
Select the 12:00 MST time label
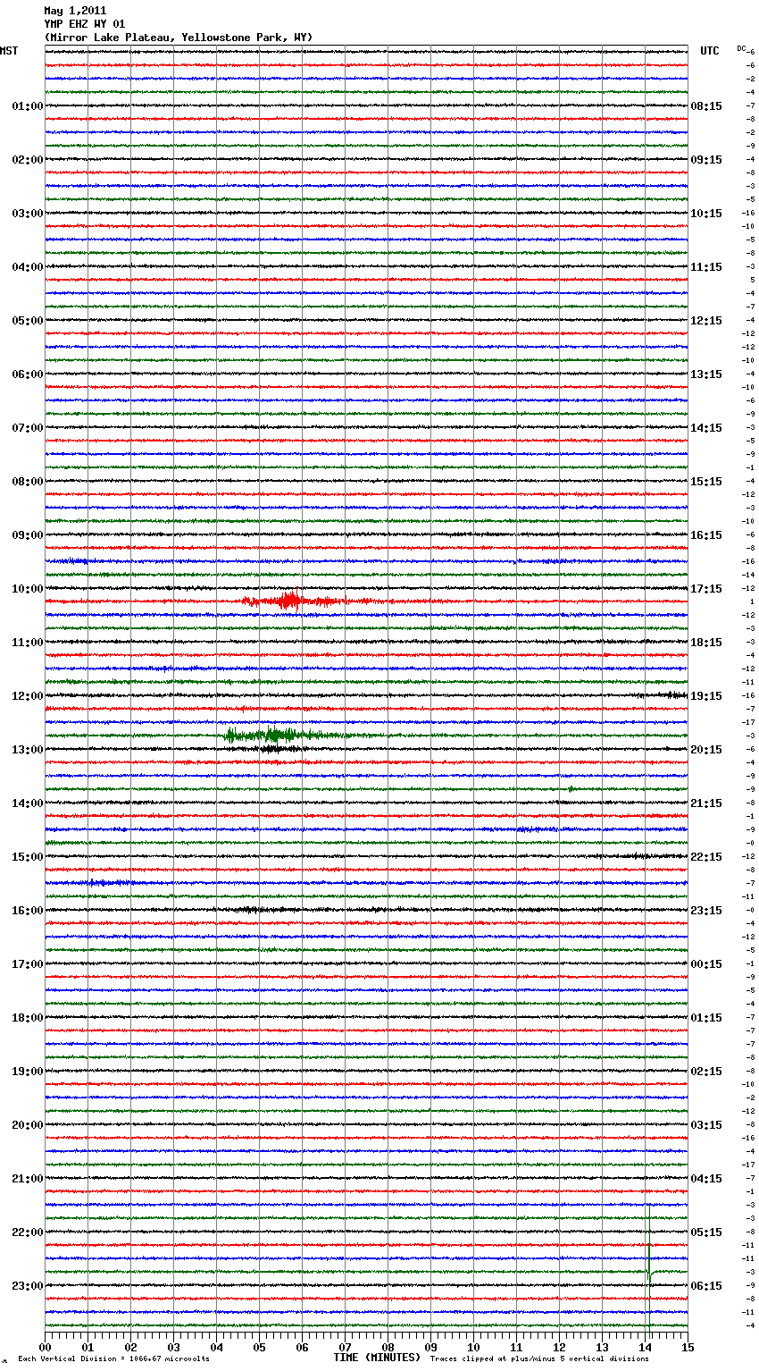click(x=27, y=696)
